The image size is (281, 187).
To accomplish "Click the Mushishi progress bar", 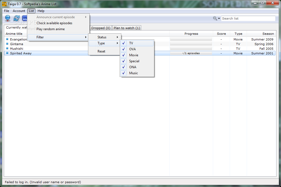I will click(191, 49).
